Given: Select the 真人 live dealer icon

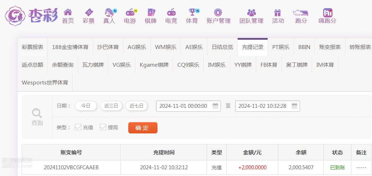Looking at the screenshot, I should tap(109, 12).
